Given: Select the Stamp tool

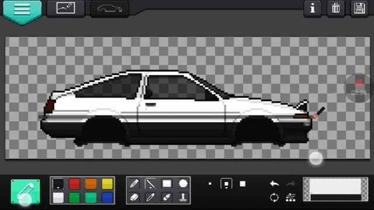Looking at the screenshot, I should (x=183, y=197).
